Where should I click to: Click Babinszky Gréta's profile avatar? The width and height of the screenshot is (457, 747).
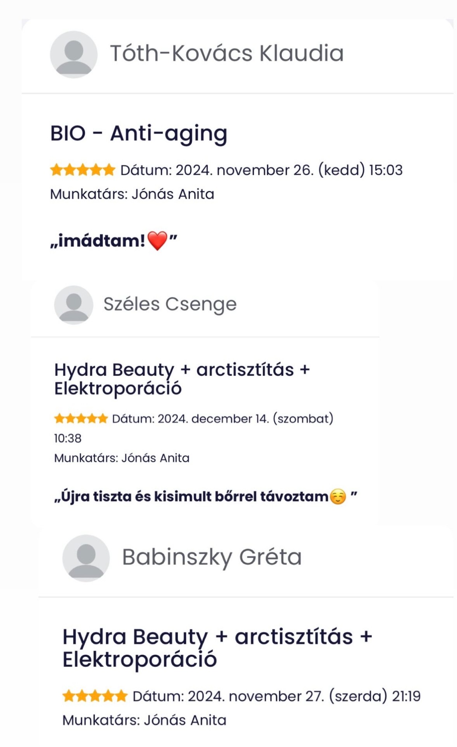86,558
